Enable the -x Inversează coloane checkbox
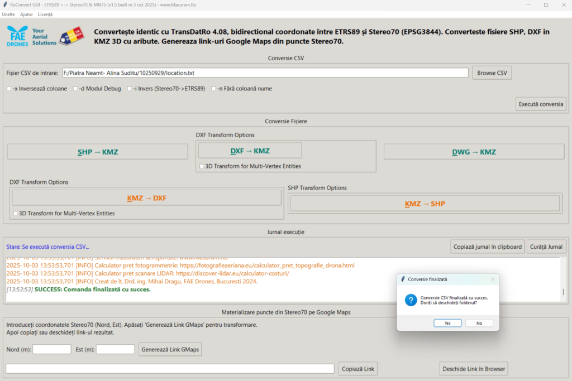Viewport: 572px width, 381px height. click(9, 89)
